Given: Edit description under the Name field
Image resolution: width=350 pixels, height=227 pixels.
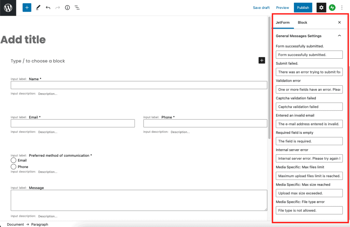Looking at the screenshot, I should [48, 94].
